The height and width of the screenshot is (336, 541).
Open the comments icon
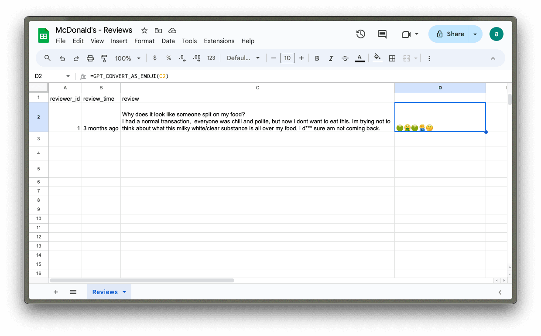pyautogui.click(x=382, y=34)
